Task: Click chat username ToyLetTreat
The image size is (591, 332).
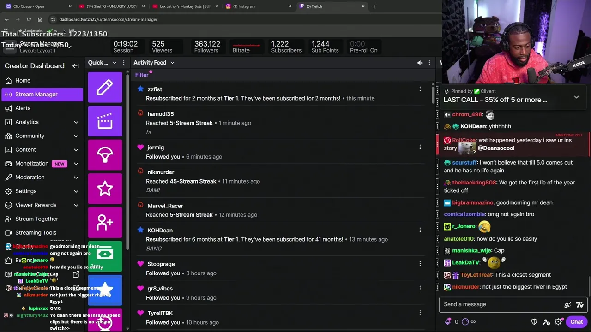Action: [x=476, y=275]
